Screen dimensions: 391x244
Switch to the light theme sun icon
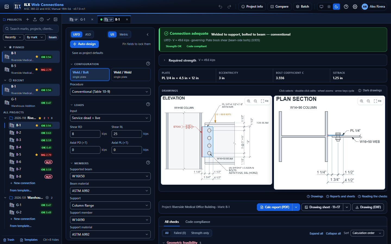coord(329,7)
